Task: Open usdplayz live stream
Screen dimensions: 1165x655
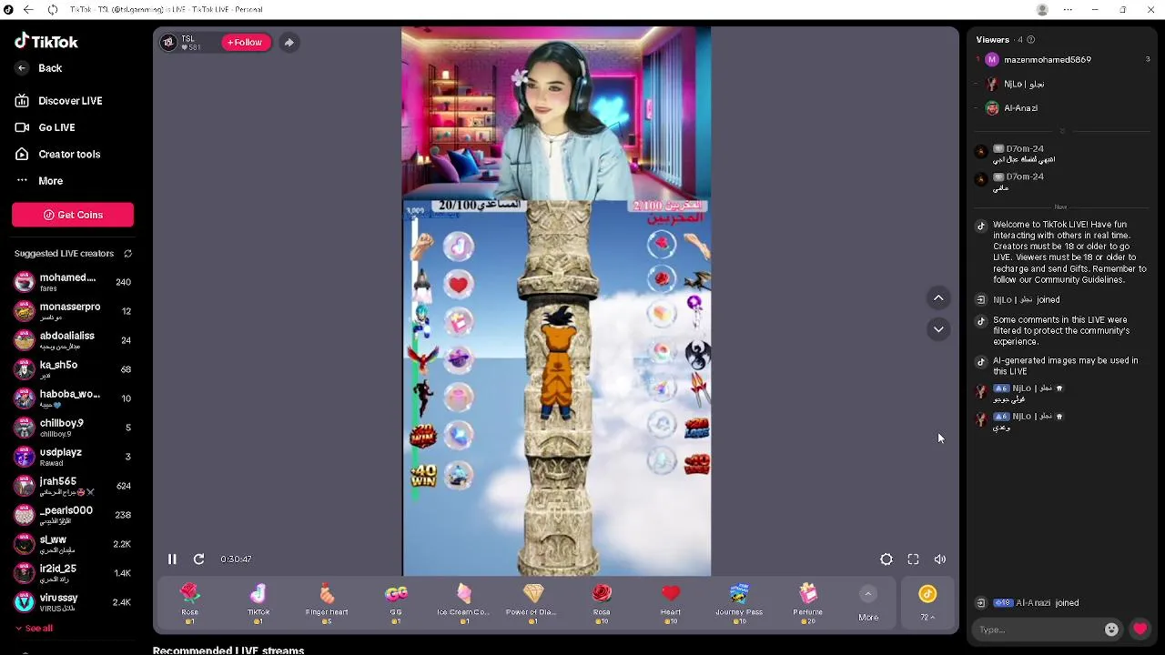Action: point(73,457)
